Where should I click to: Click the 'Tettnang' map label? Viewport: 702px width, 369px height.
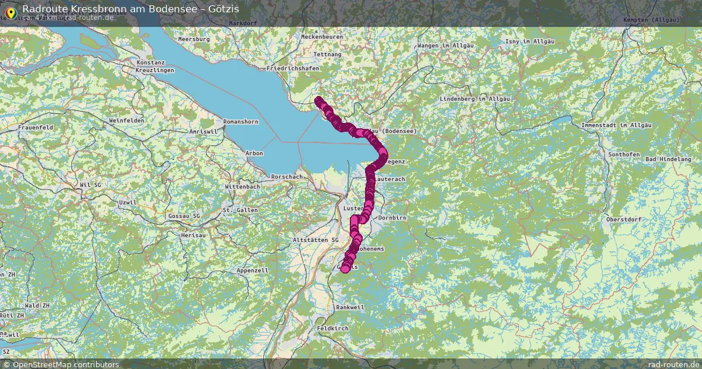coord(328,54)
